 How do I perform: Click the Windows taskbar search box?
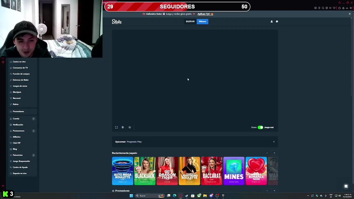point(149,196)
